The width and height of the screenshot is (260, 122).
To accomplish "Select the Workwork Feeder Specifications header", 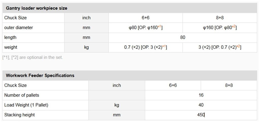I will [40, 76].
